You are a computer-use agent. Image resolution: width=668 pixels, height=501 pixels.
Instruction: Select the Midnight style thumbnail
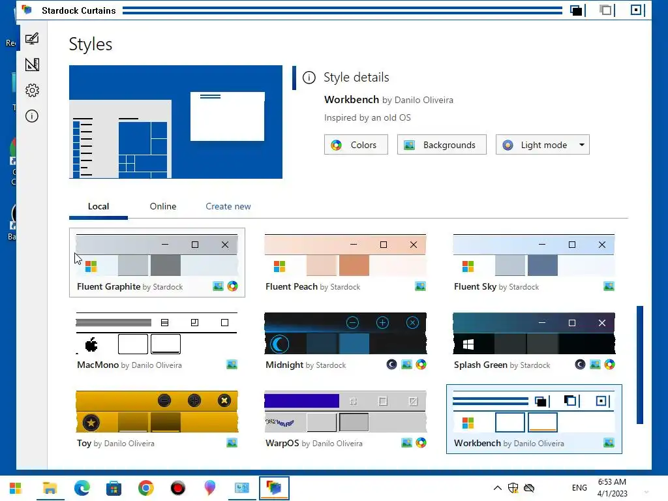pos(345,333)
